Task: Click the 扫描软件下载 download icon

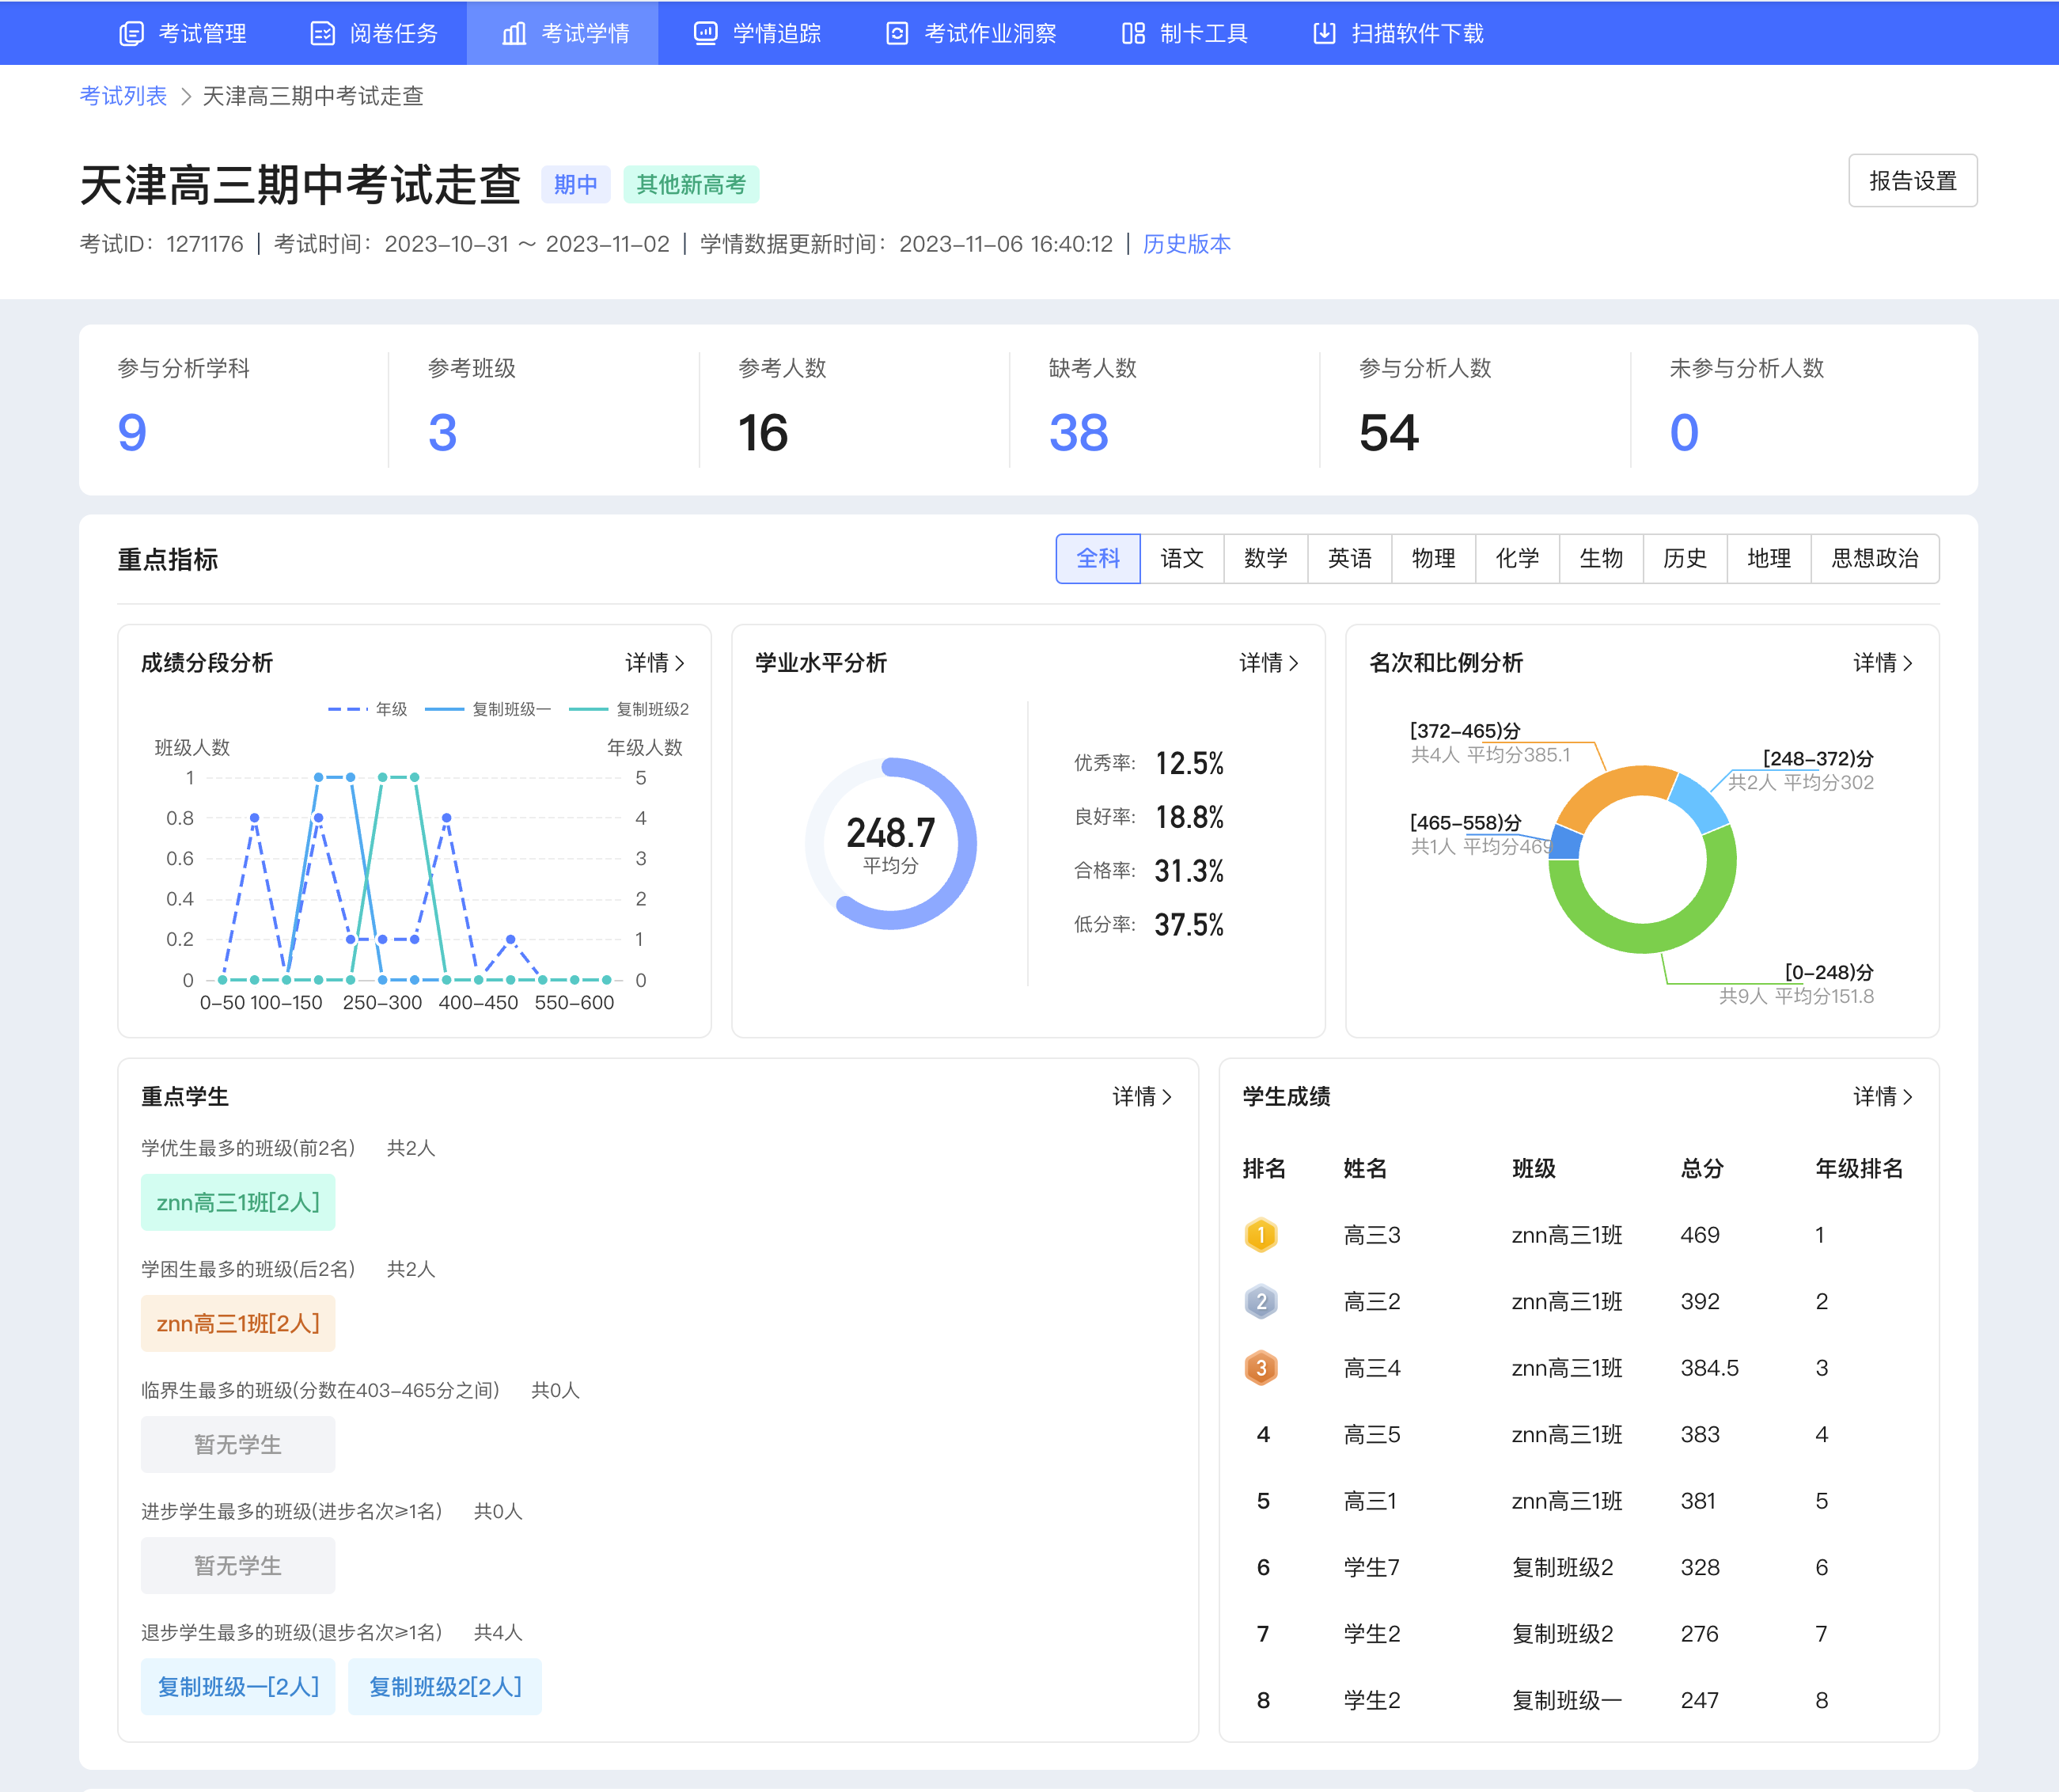Action: pos(1325,34)
